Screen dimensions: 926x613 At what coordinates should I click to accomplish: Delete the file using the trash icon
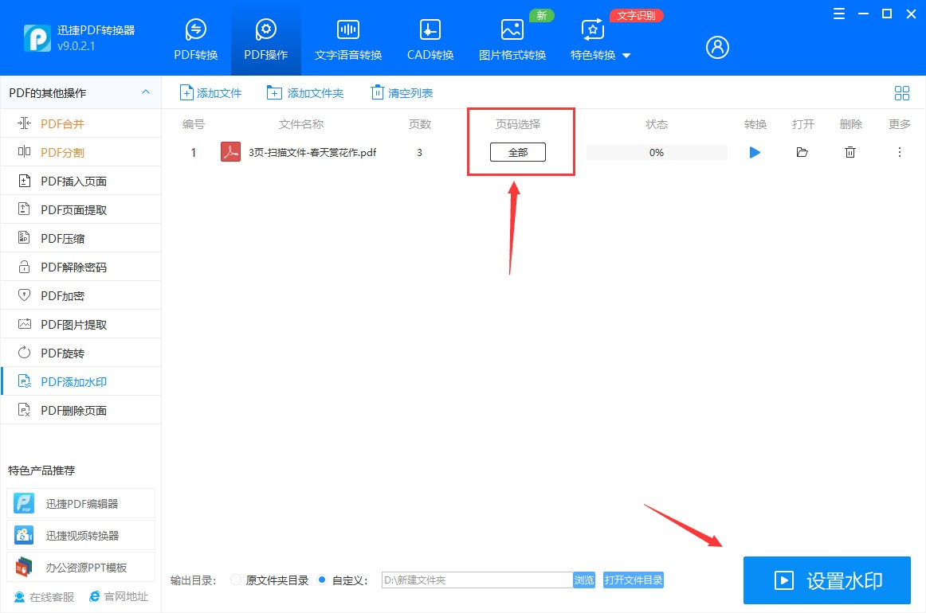pos(850,152)
